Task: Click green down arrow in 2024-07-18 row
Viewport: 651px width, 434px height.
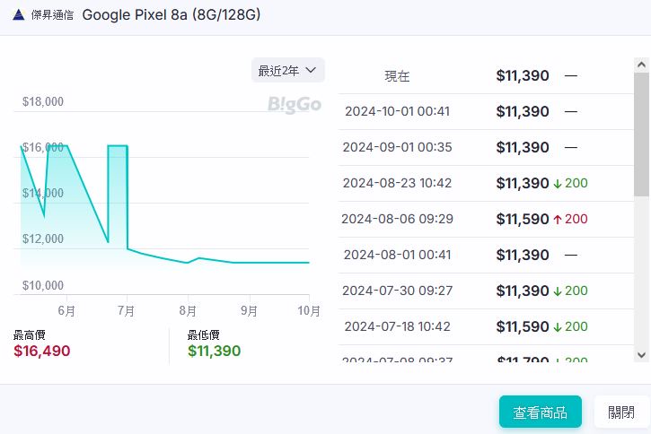Action: (x=558, y=327)
